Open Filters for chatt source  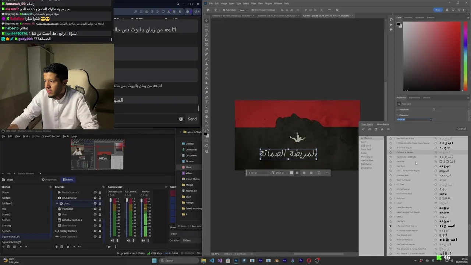point(68,180)
